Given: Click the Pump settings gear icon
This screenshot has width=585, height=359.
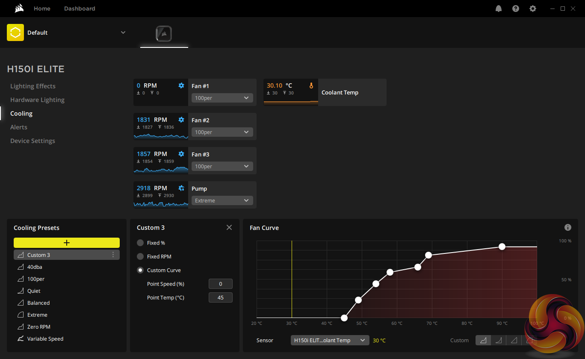Looking at the screenshot, I should 181,188.
